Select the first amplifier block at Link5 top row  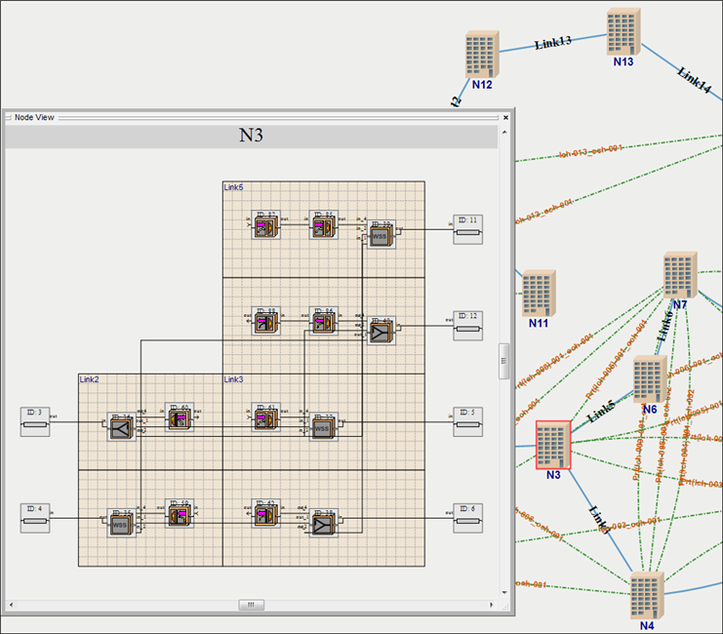[265, 225]
